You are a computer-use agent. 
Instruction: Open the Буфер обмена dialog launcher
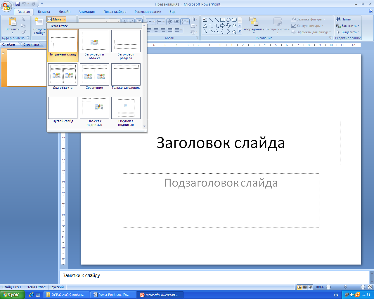(28, 38)
